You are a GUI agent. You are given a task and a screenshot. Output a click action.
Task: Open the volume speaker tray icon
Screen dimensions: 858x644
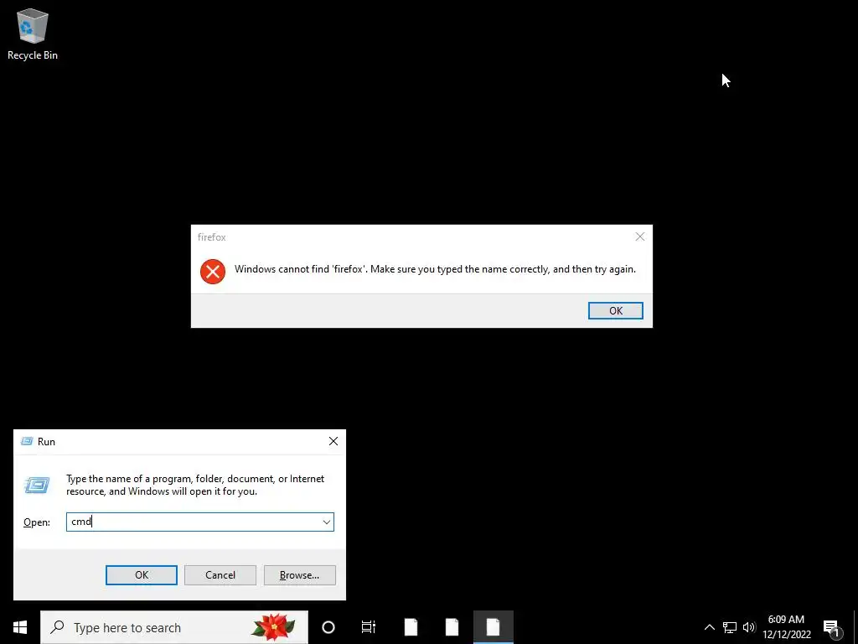click(x=749, y=627)
